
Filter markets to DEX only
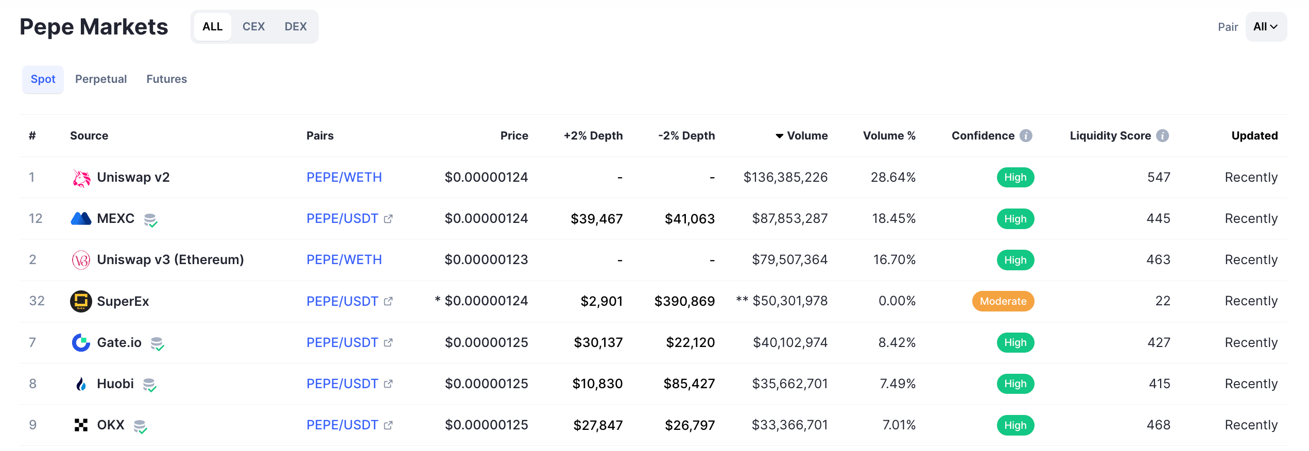pos(296,27)
